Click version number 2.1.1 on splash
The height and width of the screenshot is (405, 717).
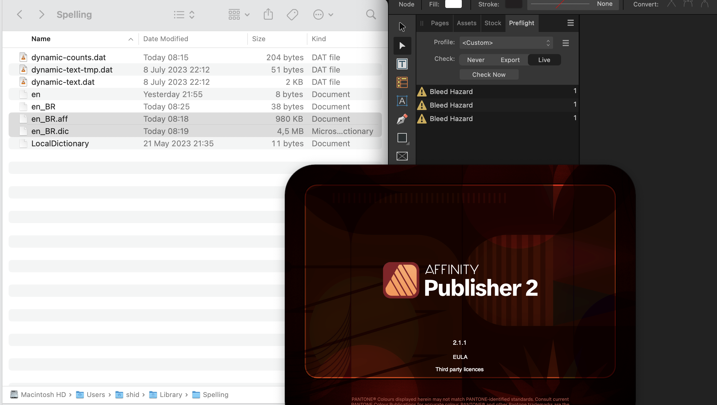459,343
